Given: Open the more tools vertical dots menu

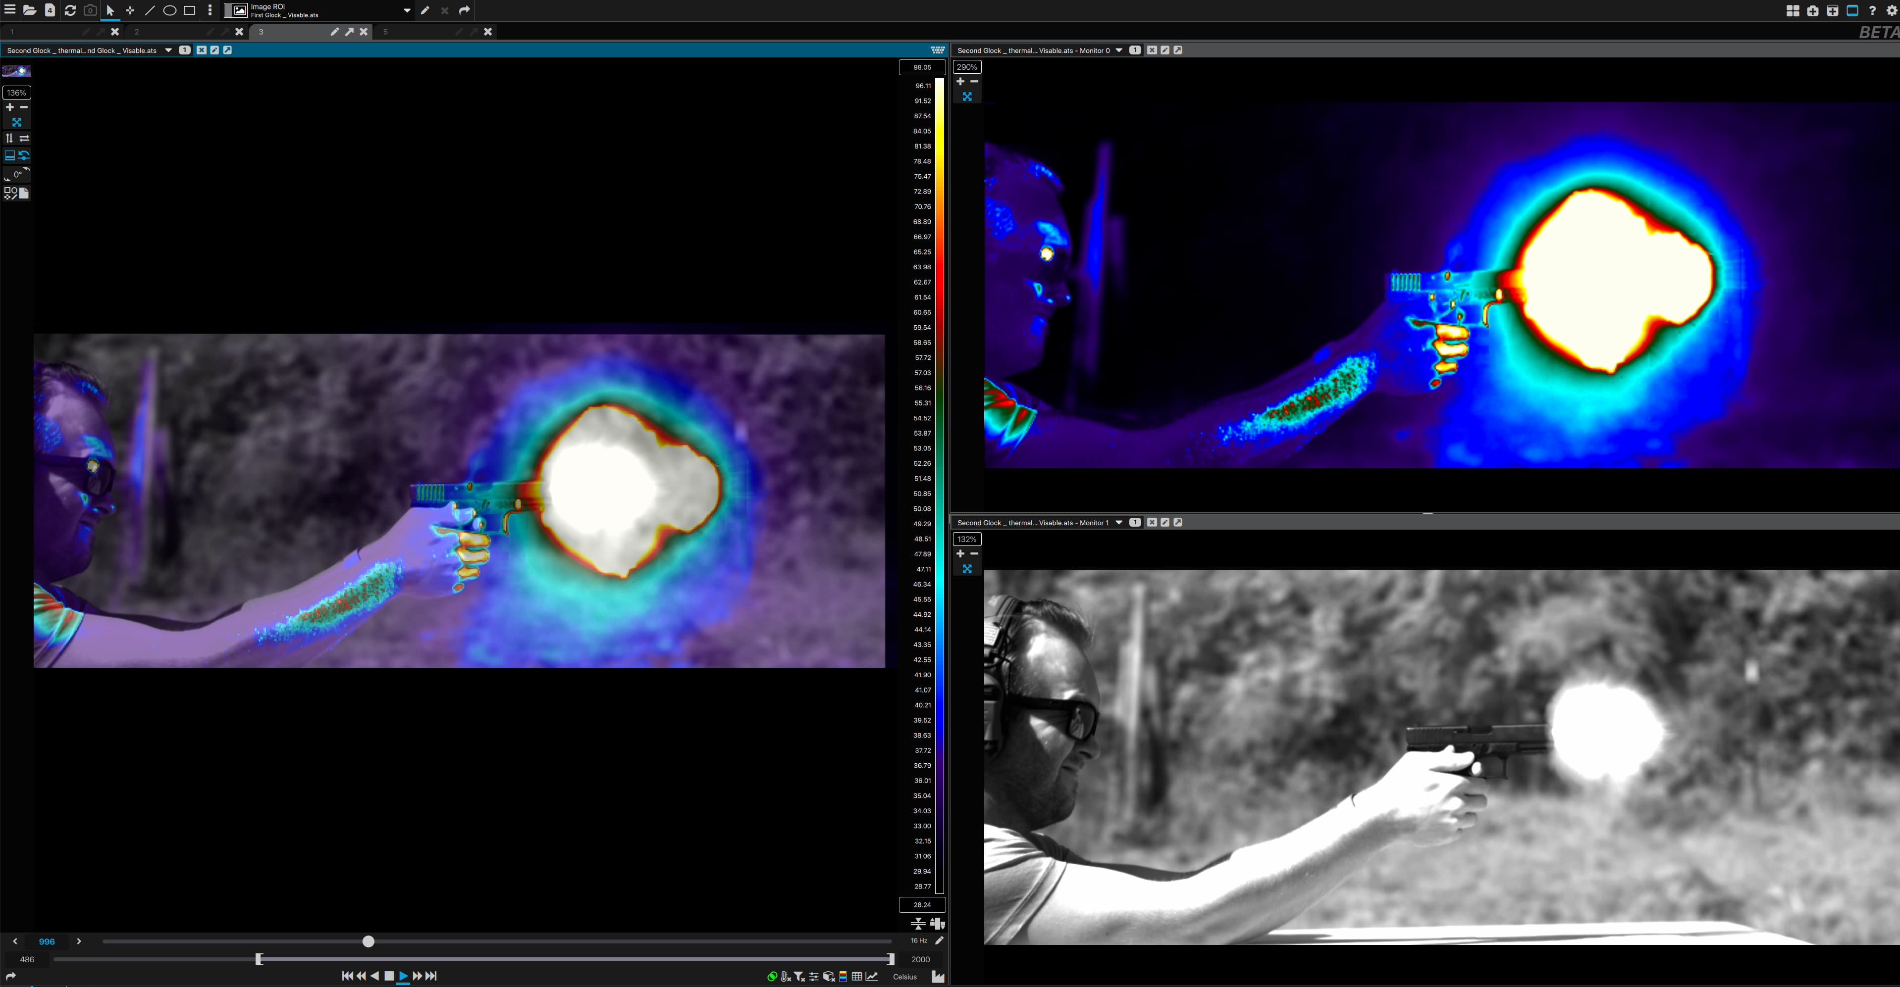Looking at the screenshot, I should tap(210, 10).
